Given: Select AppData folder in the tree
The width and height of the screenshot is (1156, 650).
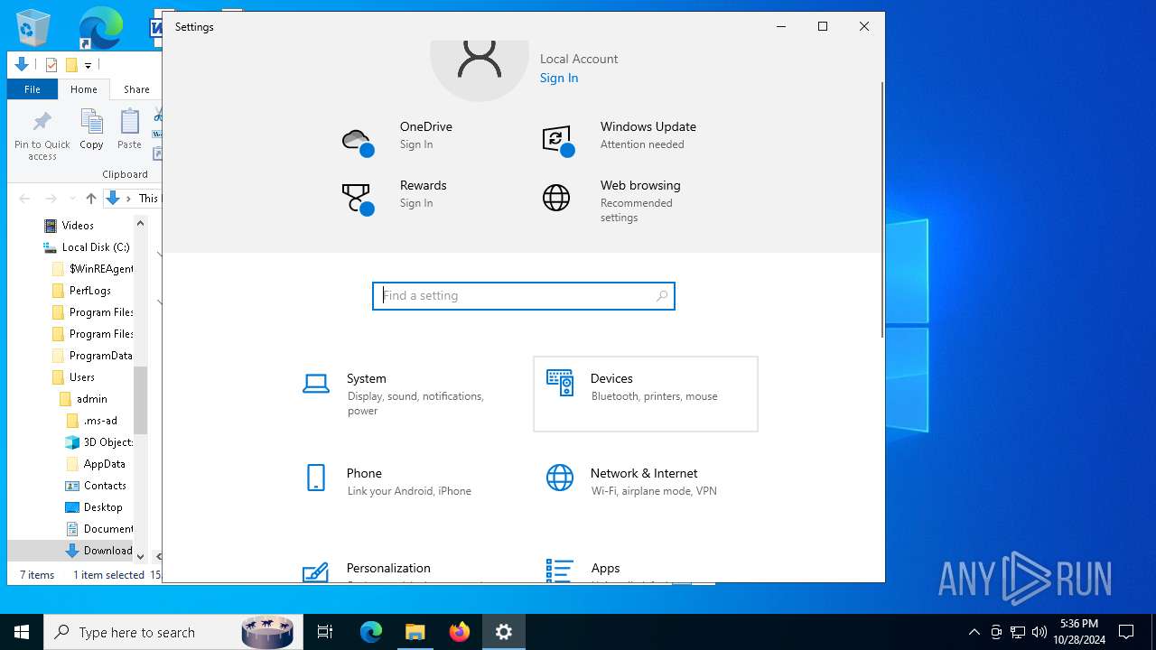Looking at the screenshot, I should (96, 464).
